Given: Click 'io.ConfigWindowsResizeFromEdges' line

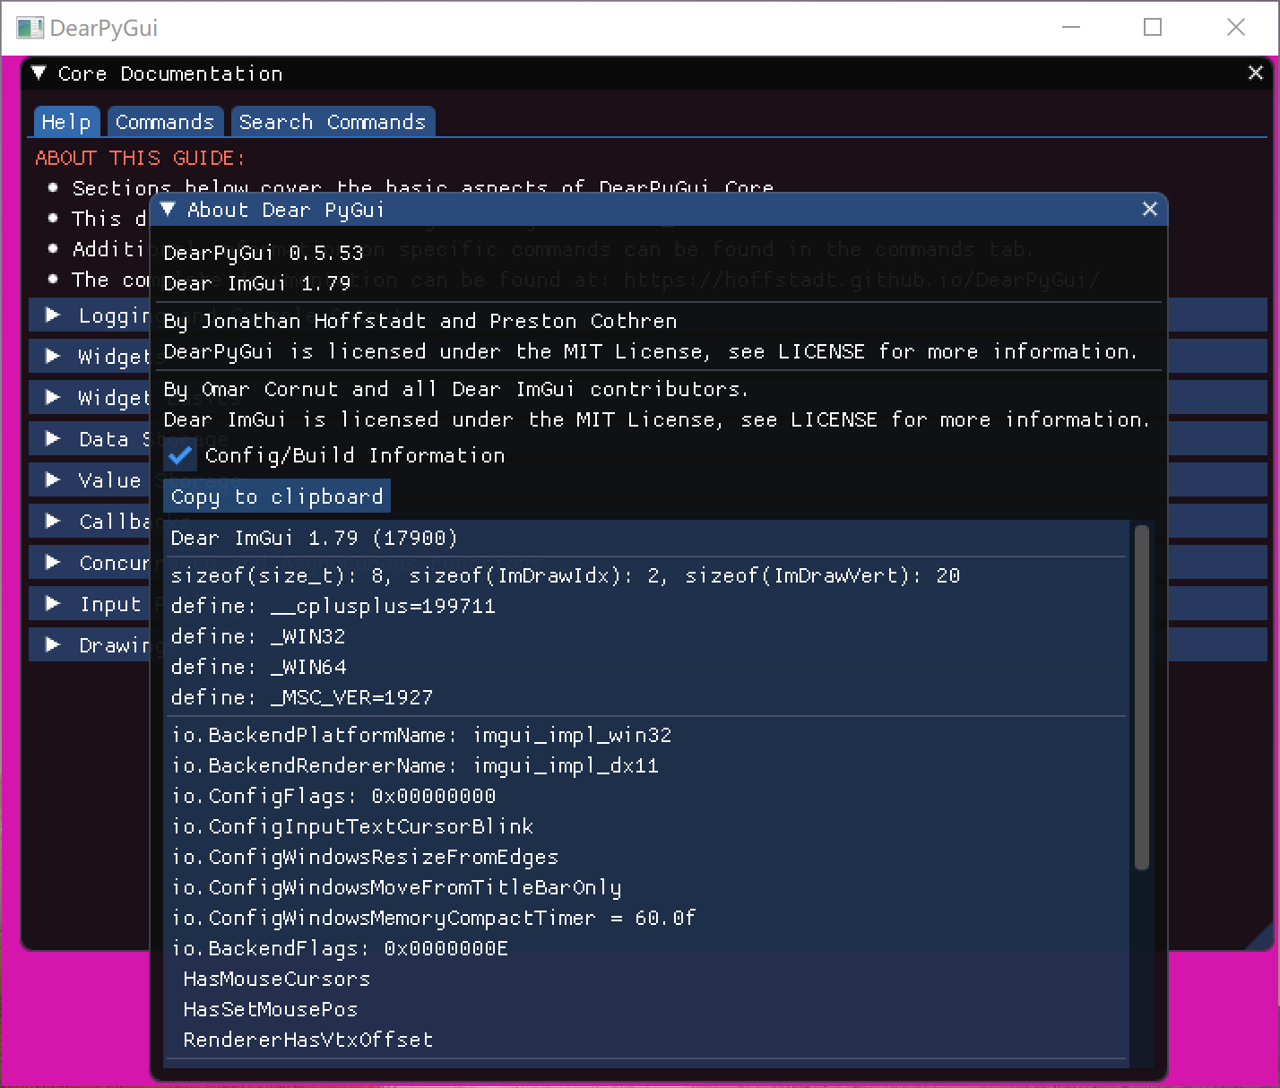Looking at the screenshot, I should point(365,857).
